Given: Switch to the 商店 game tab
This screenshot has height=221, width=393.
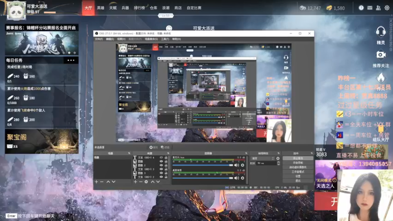Looking at the screenshot, I should 178,8.
